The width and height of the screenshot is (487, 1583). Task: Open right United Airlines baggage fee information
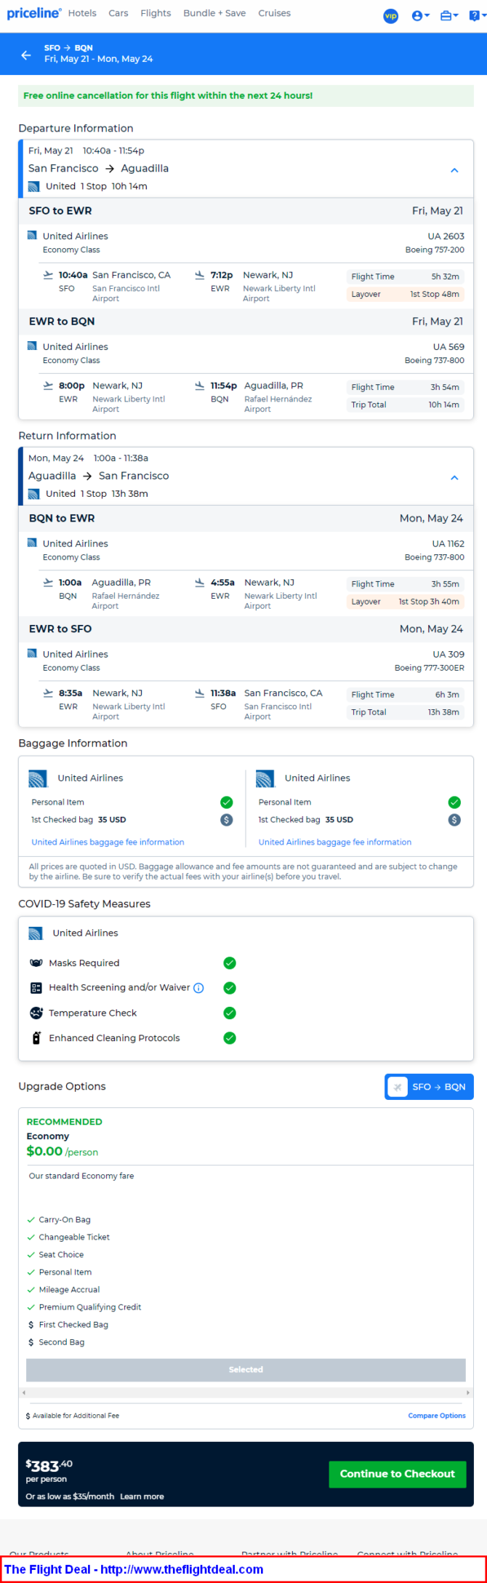tap(335, 842)
